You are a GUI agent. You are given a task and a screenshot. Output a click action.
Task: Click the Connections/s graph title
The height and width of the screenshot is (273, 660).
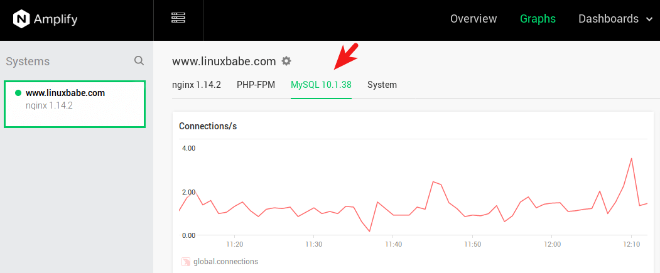tap(208, 126)
